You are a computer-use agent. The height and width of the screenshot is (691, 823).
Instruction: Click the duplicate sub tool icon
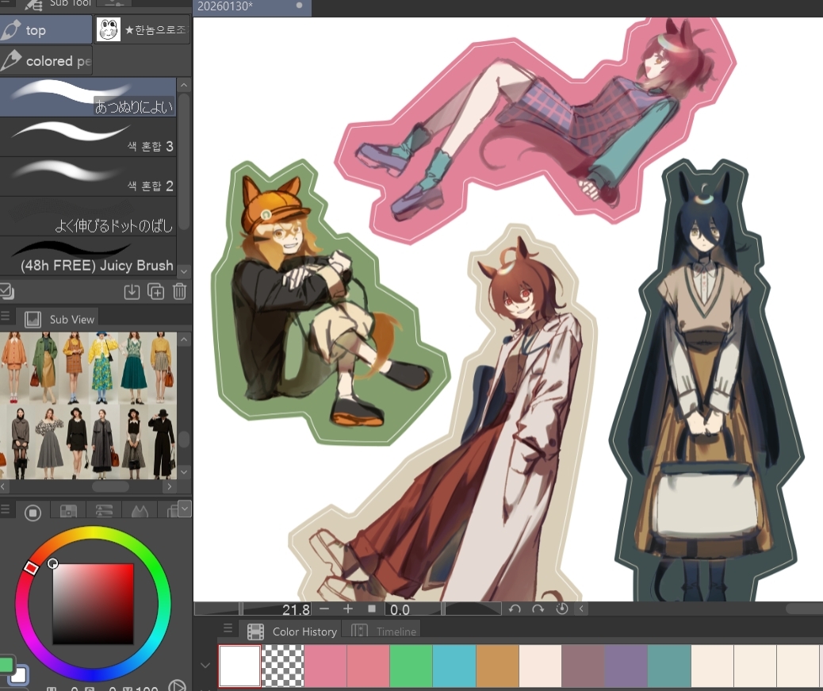point(156,292)
